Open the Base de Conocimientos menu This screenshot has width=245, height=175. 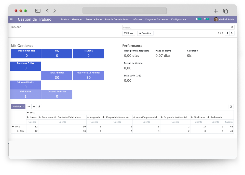tap(117, 19)
